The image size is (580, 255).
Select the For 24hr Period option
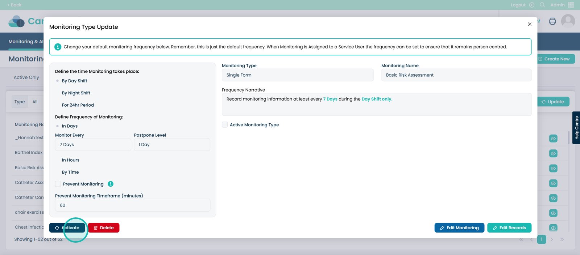pos(78,105)
